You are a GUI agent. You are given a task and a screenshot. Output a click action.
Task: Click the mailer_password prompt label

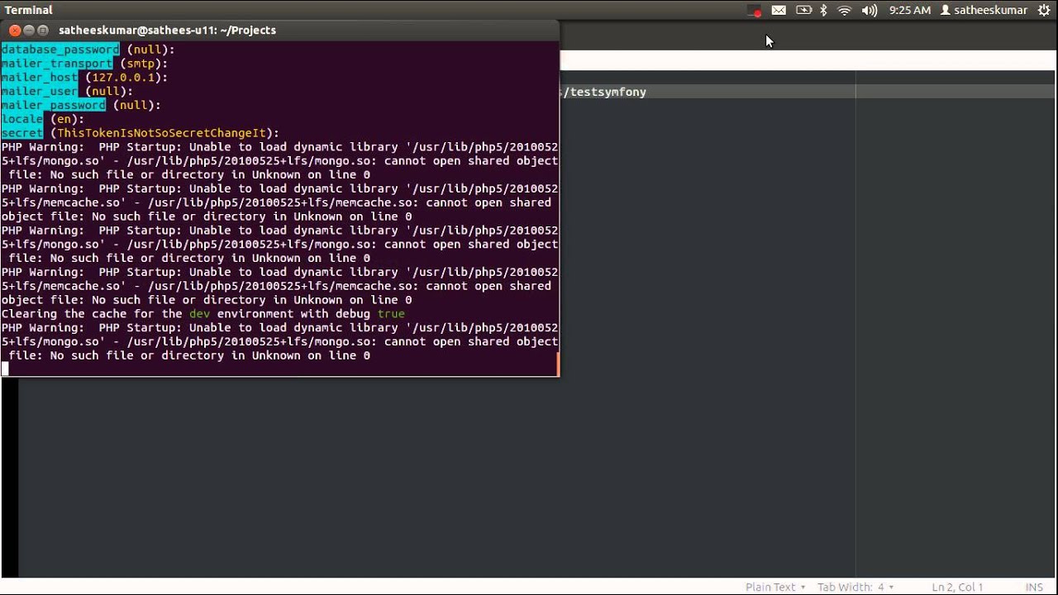click(54, 106)
